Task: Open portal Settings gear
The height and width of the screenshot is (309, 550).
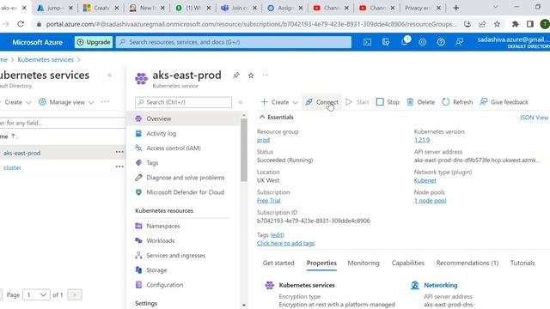Action: (x=422, y=42)
